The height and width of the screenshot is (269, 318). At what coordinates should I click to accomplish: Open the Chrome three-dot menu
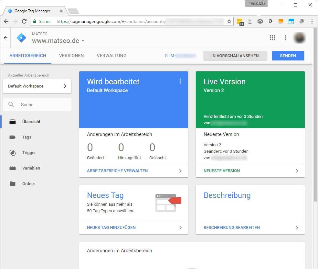click(312, 21)
